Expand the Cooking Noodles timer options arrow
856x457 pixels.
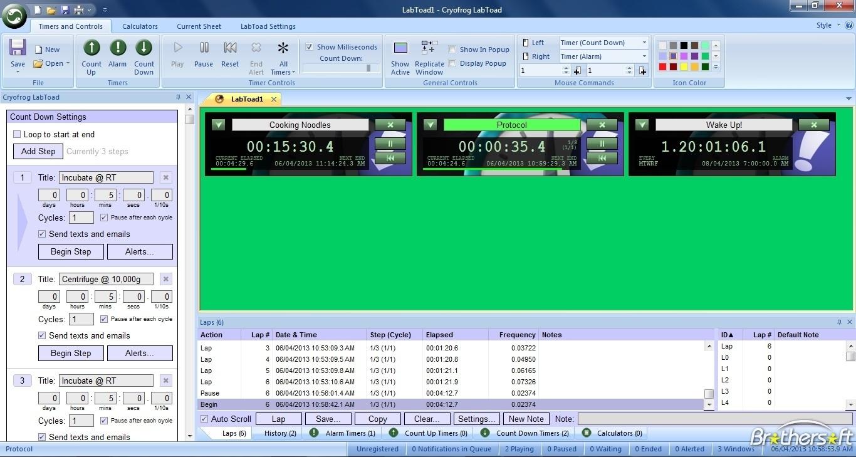[218, 125]
